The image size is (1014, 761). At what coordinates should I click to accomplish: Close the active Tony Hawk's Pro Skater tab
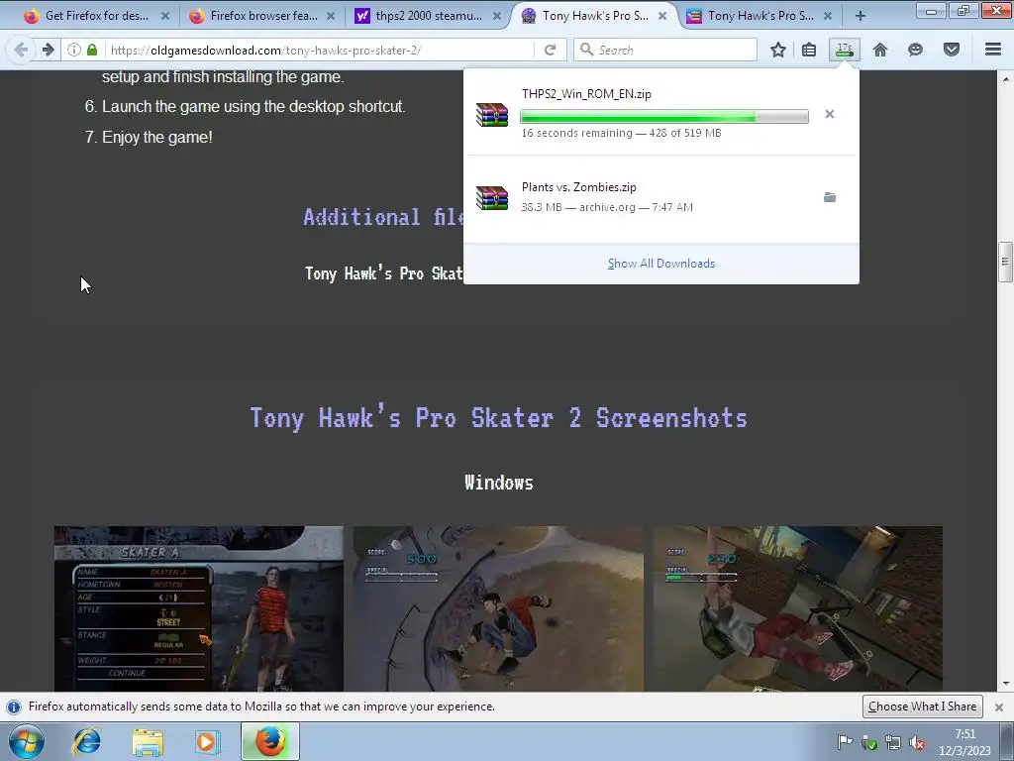[662, 16]
